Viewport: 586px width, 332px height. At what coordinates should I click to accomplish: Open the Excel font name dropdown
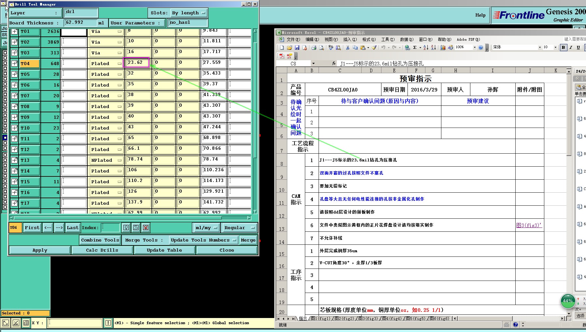click(540, 48)
